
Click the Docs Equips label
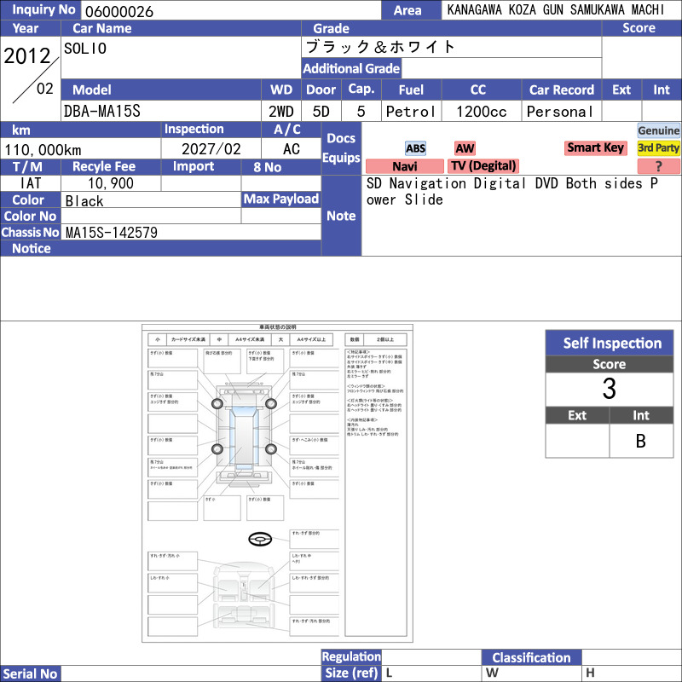[x=341, y=148]
